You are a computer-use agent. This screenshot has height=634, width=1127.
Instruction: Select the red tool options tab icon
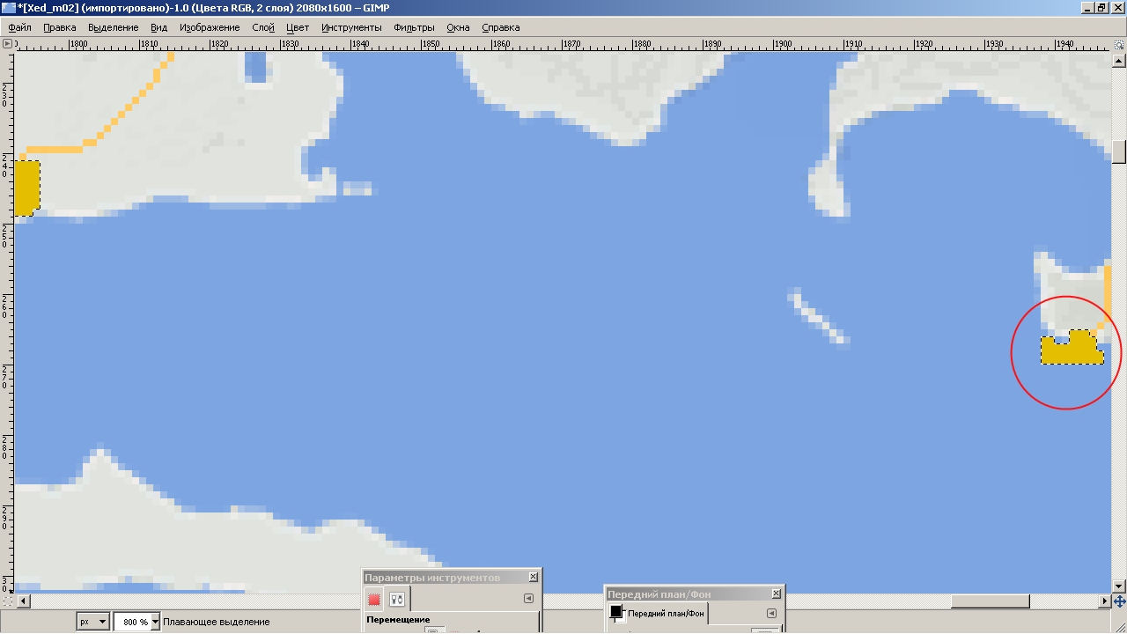point(374,600)
